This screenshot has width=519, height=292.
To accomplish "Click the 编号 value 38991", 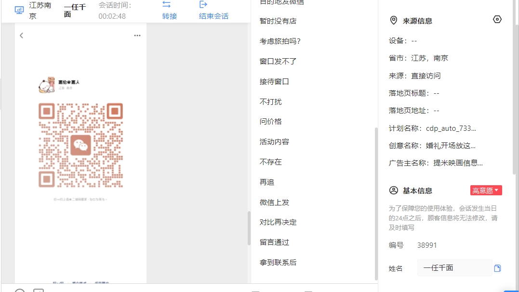I will [427, 245].
